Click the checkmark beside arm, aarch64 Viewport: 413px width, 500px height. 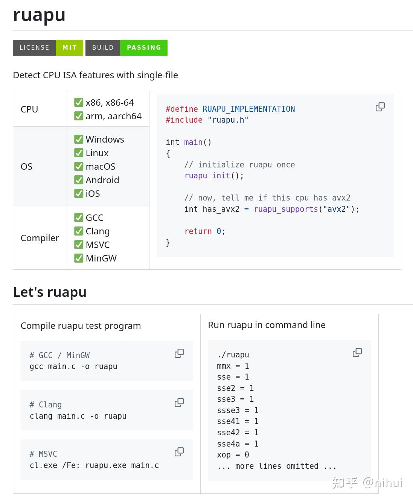79,116
